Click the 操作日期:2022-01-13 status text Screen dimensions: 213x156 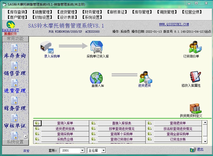[x=147, y=32]
